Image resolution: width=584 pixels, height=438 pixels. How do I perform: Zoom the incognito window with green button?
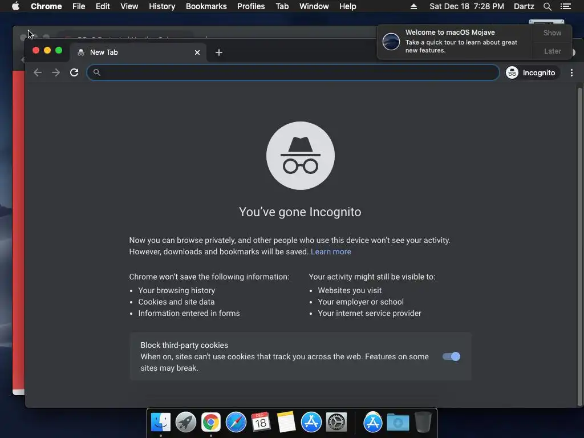pyautogui.click(x=59, y=50)
